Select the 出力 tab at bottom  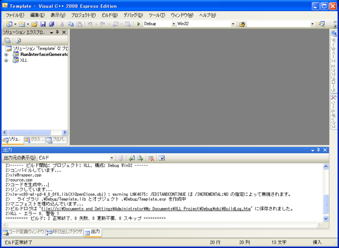tap(93, 232)
